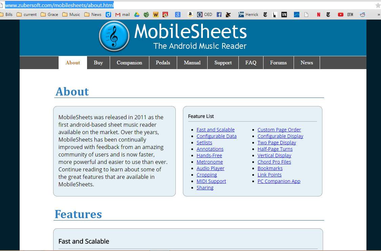Follow the PC Companion App link
Screen dimensions: 381x251
pos(279,181)
